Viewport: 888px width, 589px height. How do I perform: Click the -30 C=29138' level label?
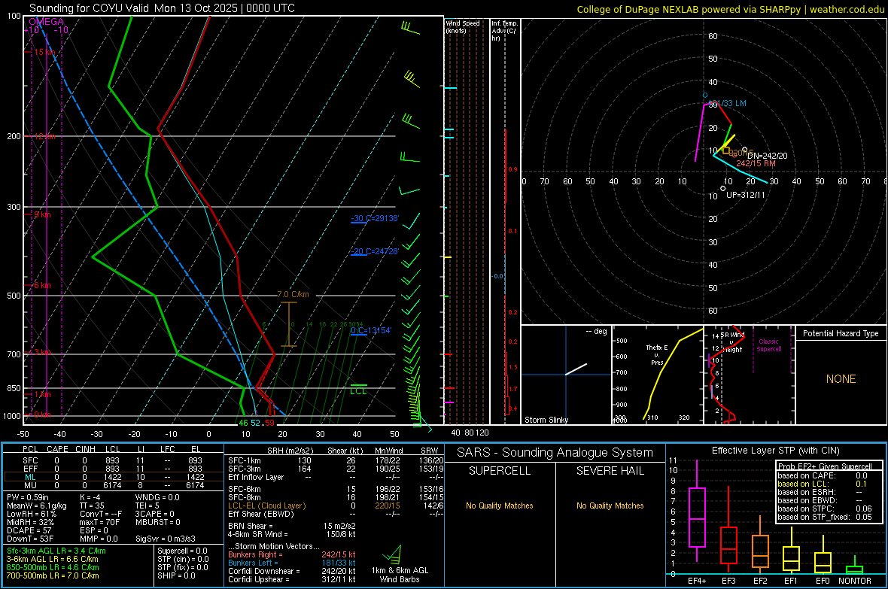375,218
